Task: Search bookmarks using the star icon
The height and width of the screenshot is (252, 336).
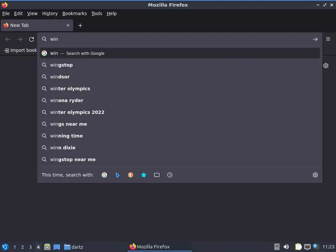Action: 144,175
